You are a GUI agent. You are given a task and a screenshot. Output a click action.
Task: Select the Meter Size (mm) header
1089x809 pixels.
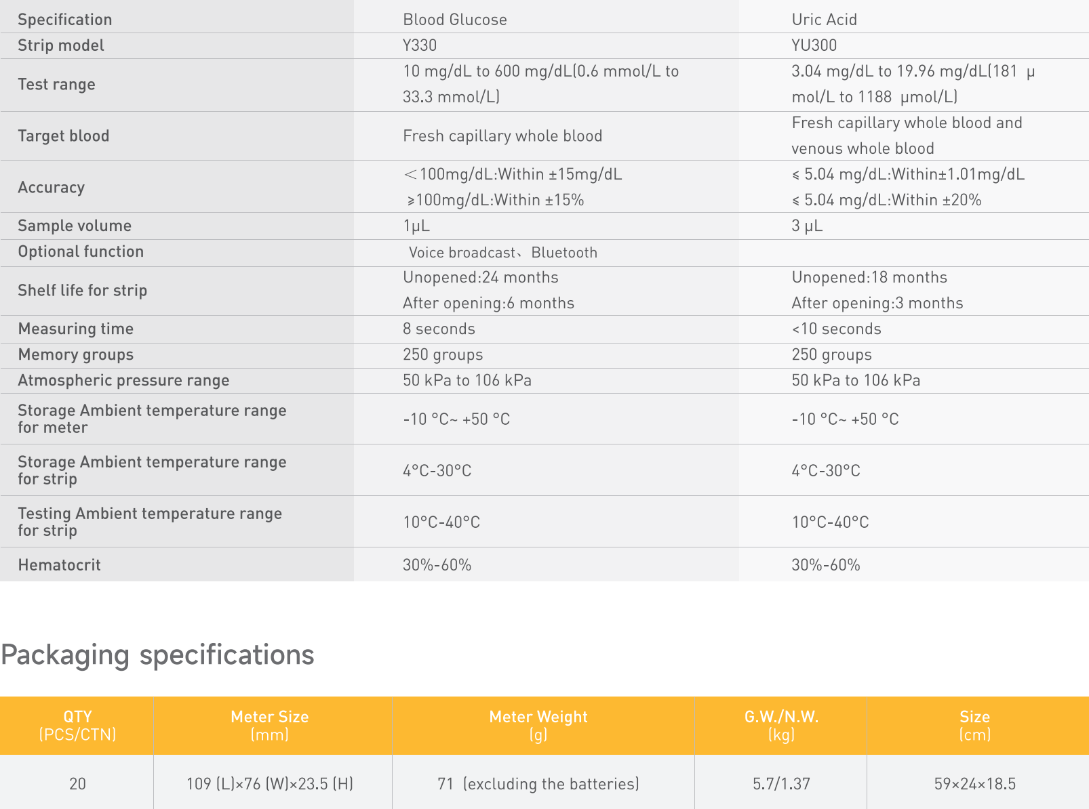point(269,726)
